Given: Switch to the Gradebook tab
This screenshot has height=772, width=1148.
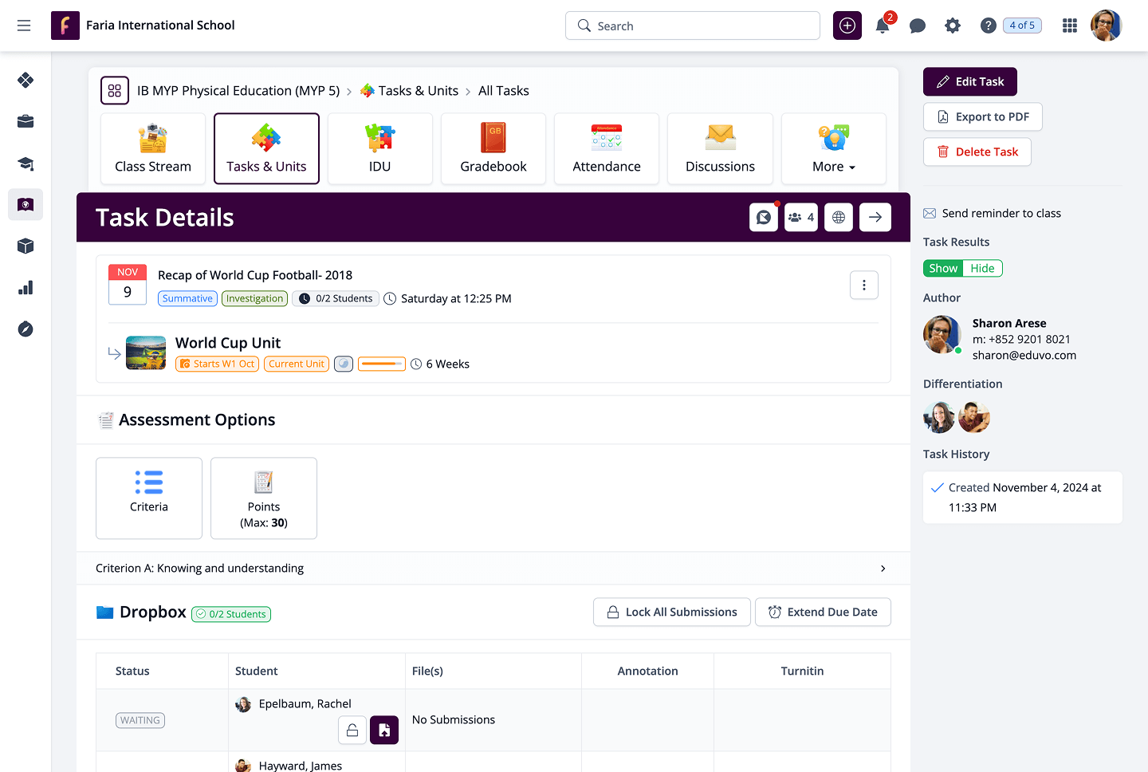Looking at the screenshot, I should [493, 149].
